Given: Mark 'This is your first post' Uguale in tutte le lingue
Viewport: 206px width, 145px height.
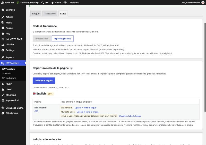Looking at the screenshot, I should (130, 116).
